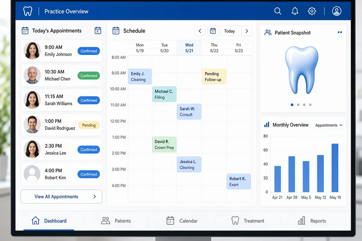The height and width of the screenshot is (241, 362).
Task: Open Michael C. Filling schedule event
Action: 164,94
